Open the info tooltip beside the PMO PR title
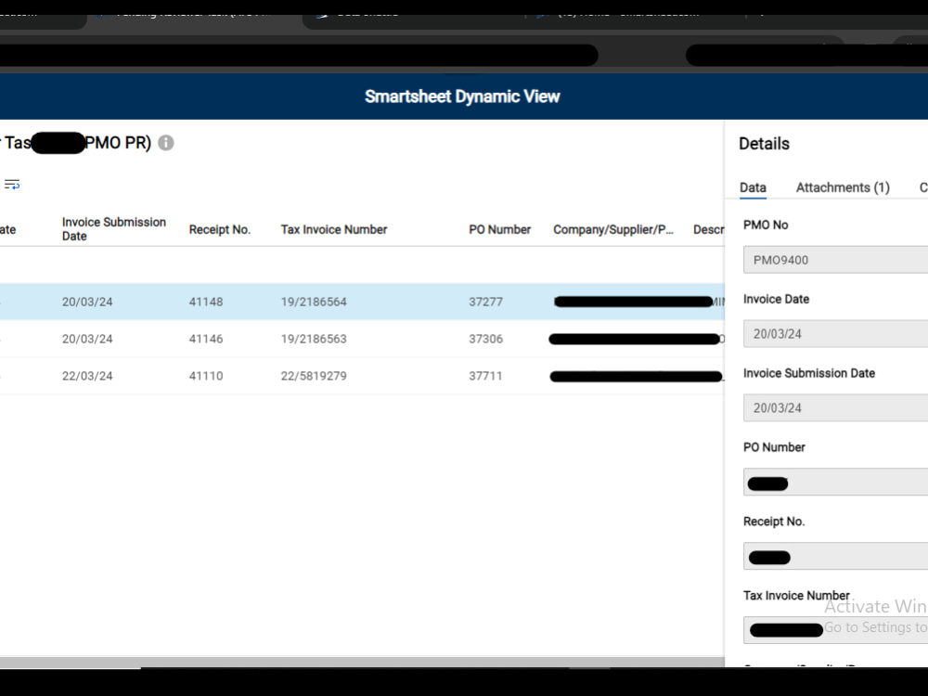This screenshot has height=696, width=928. (x=165, y=143)
